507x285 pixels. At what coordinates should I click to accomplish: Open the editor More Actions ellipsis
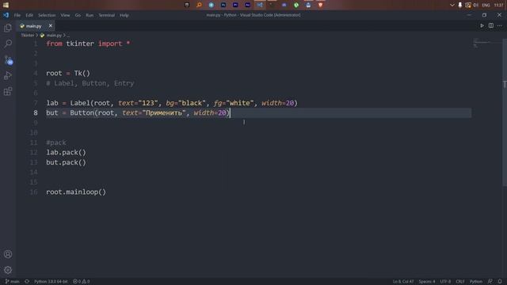pyautogui.click(x=500, y=26)
